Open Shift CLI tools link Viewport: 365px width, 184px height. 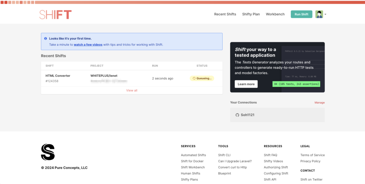224,155
